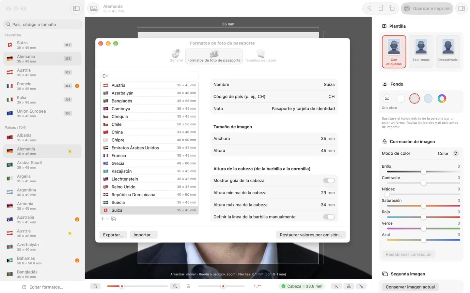Viewport: 470px width, 293px height.
Task: Click the Importar... button
Action: [144, 235]
